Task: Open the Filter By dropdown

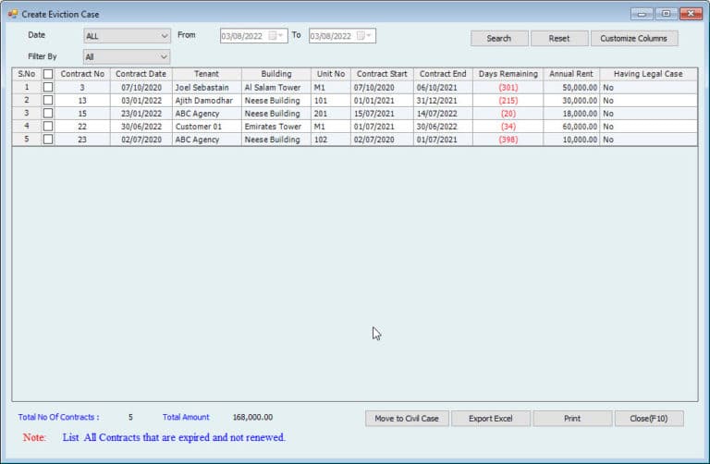Action: pos(165,56)
